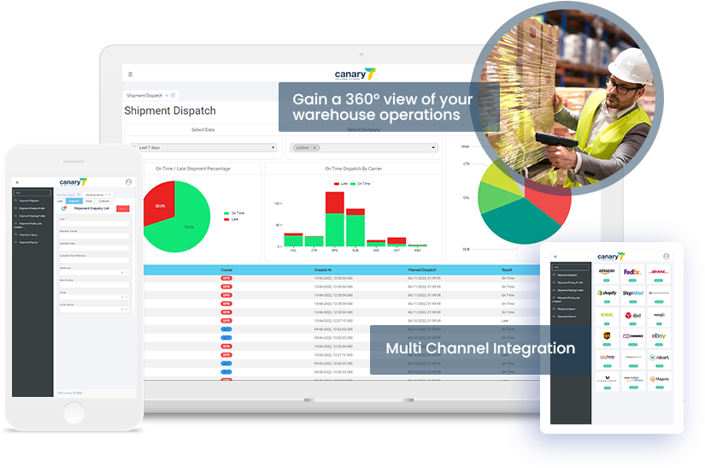Open user profile avatar on phone
This screenshot has width=705, height=468.
128,181
